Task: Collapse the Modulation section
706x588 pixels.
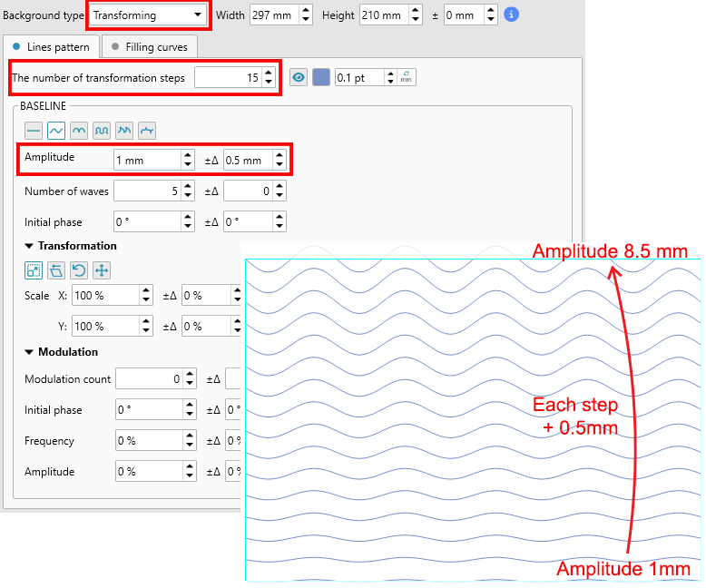Action: (x=29, y=352)
